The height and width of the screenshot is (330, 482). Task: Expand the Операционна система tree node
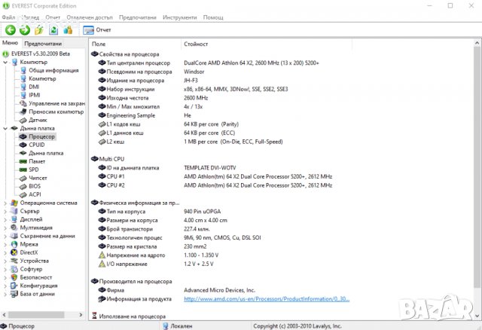5,203
